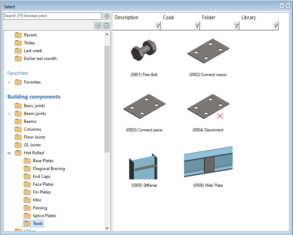
Task: Expand the Beam joints folder
Action: (9, 114)
